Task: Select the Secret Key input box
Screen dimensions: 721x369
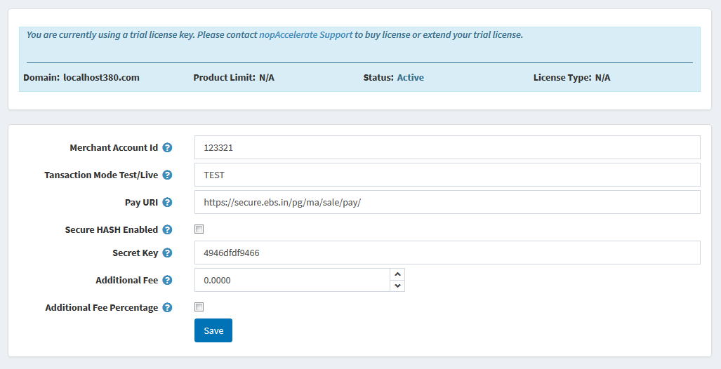Action: [447, 253]
